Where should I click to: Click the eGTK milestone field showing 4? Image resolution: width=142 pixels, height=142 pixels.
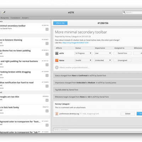click(x=138, y=53)
